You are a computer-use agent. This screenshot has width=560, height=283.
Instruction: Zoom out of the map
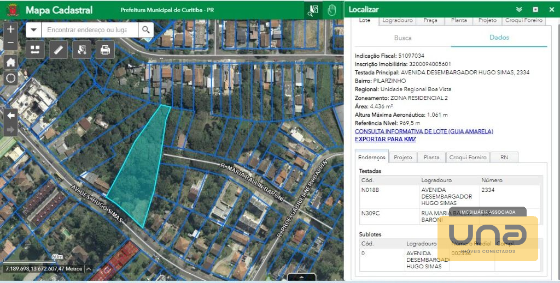11,43
